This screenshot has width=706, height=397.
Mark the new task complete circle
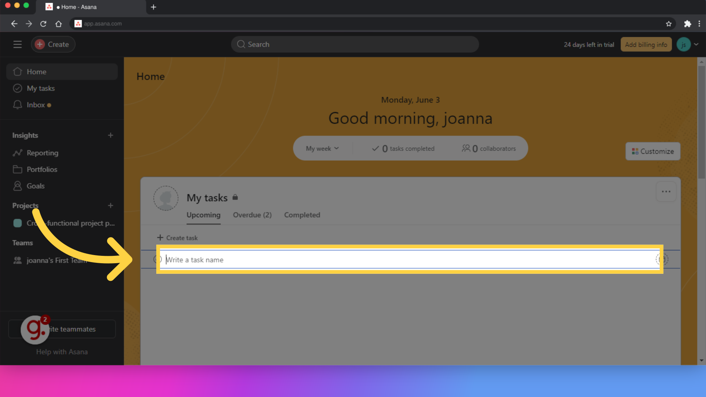tap(157, 260)
